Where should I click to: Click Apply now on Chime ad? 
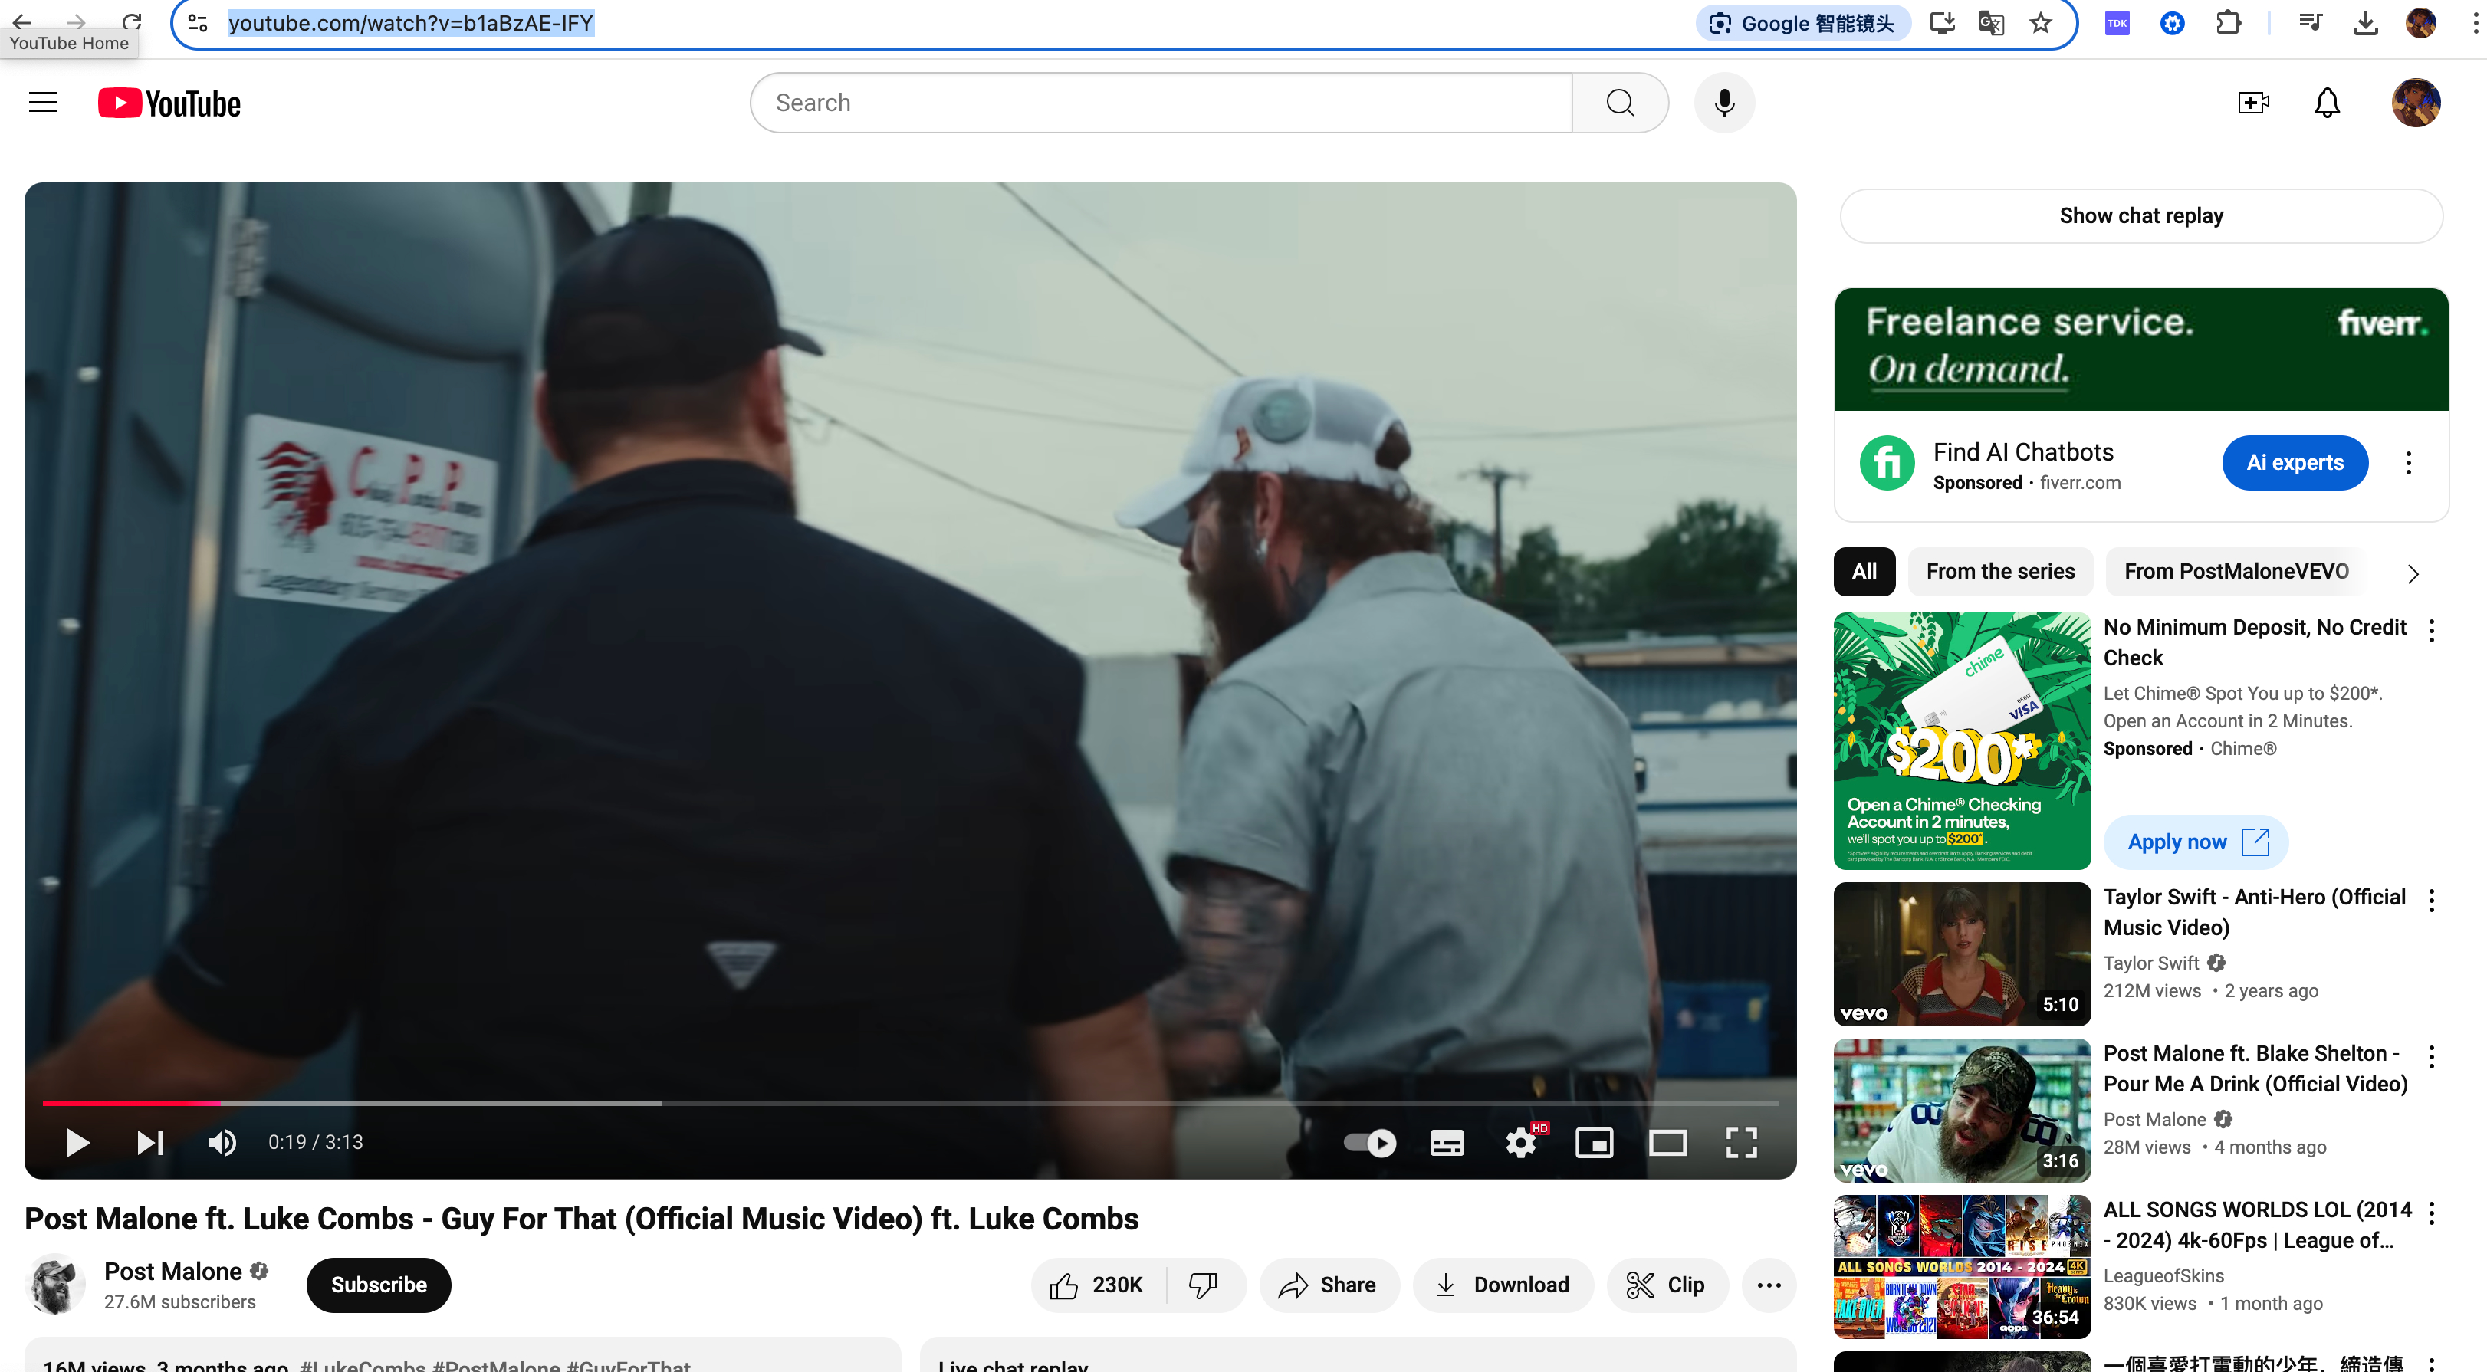(x=2196, y=842)
